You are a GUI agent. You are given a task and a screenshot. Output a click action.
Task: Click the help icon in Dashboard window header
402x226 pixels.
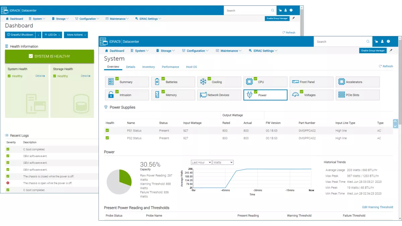tap(291, 10)
